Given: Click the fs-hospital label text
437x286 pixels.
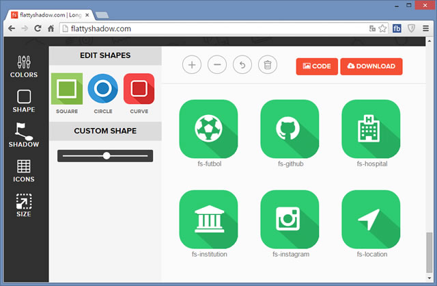Looking at the screenshot, I should click(371, 164).
